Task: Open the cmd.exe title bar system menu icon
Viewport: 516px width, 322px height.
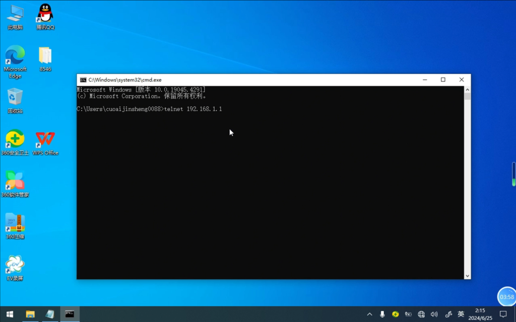Action: point(83,80)
